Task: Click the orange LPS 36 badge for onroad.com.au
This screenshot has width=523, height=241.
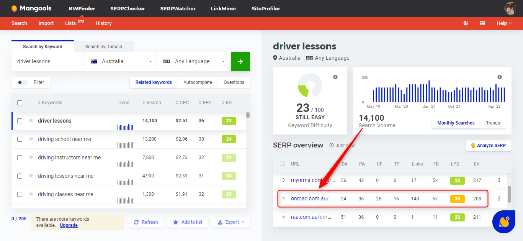Action: (x=457, y=199)
